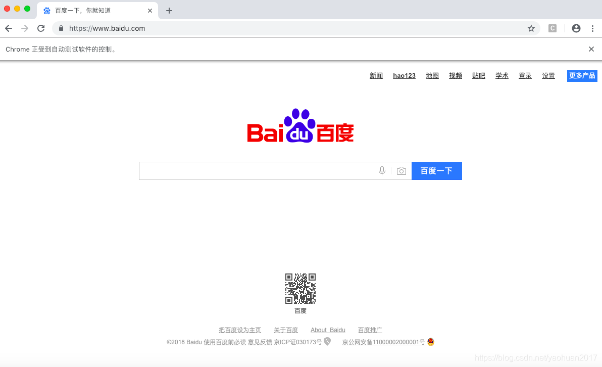This screenshot has width=602, height=367.
Task: Open the 设置 settings menu
Action: [548, 76]
